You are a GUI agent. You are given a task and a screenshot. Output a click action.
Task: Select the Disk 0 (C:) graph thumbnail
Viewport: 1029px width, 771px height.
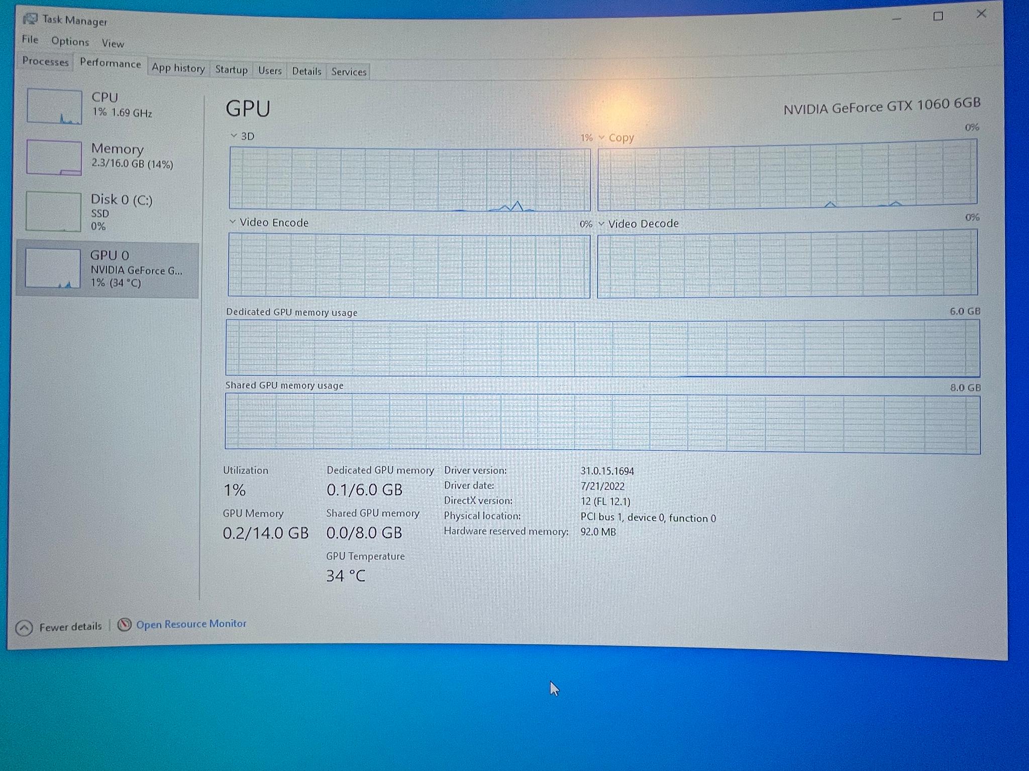click(54, 212)
